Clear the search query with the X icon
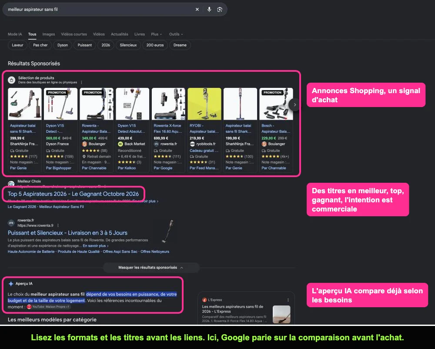 click(x=197, y=10)
